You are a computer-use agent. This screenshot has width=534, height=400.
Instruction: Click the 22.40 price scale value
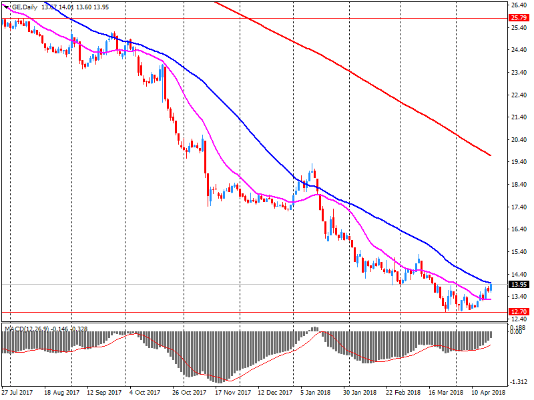point(519,95)
